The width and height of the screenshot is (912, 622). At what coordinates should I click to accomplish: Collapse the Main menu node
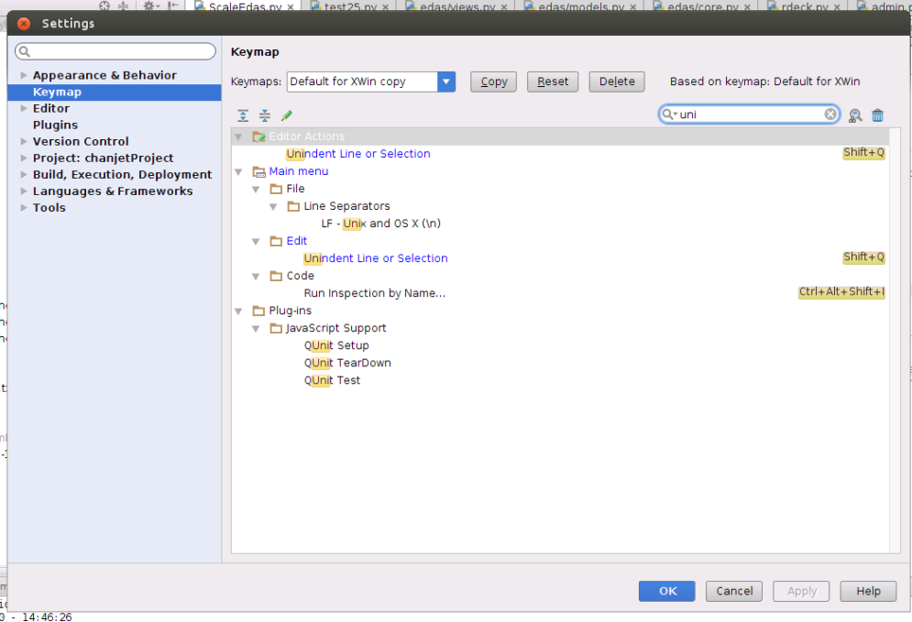click(238, 172)
